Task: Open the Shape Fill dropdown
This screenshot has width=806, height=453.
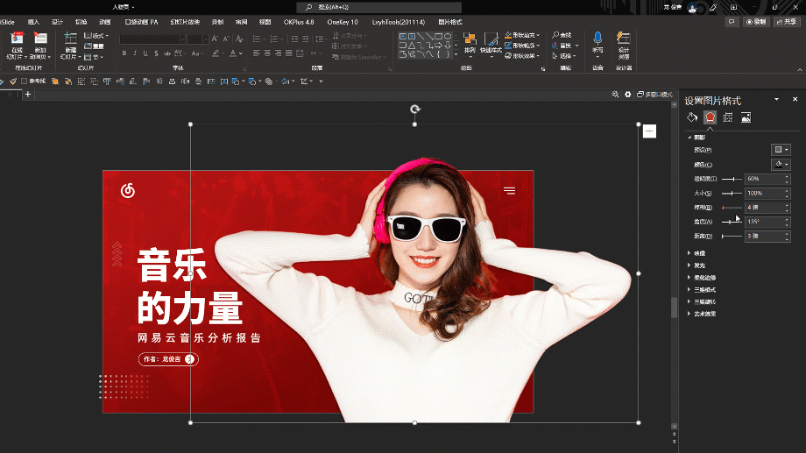Action: click(x=522, y=35)
